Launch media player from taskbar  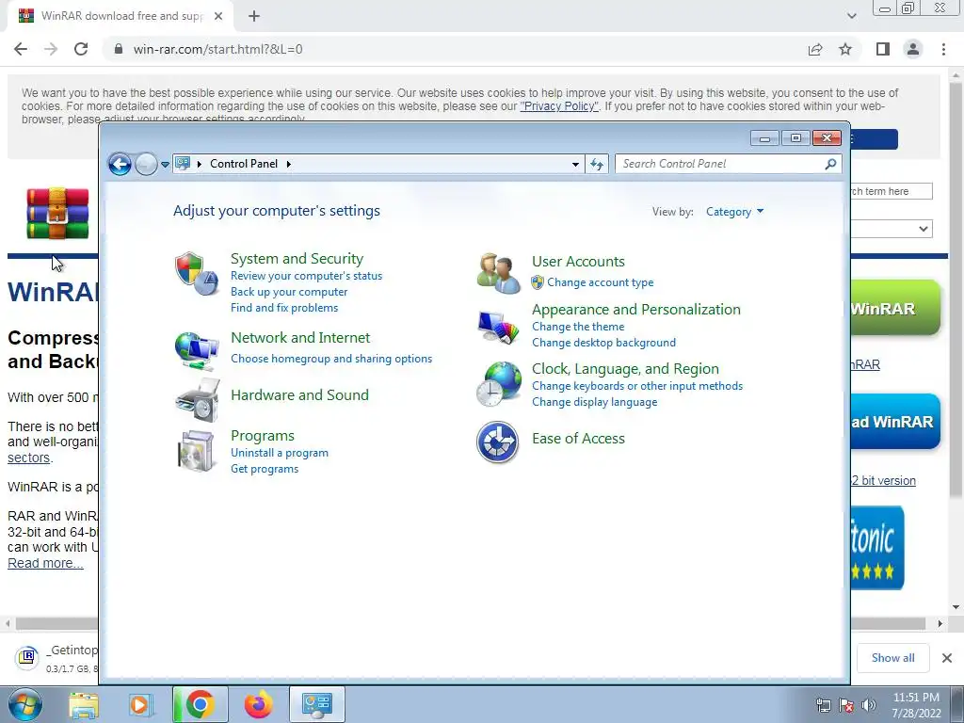tap(140, 705)
